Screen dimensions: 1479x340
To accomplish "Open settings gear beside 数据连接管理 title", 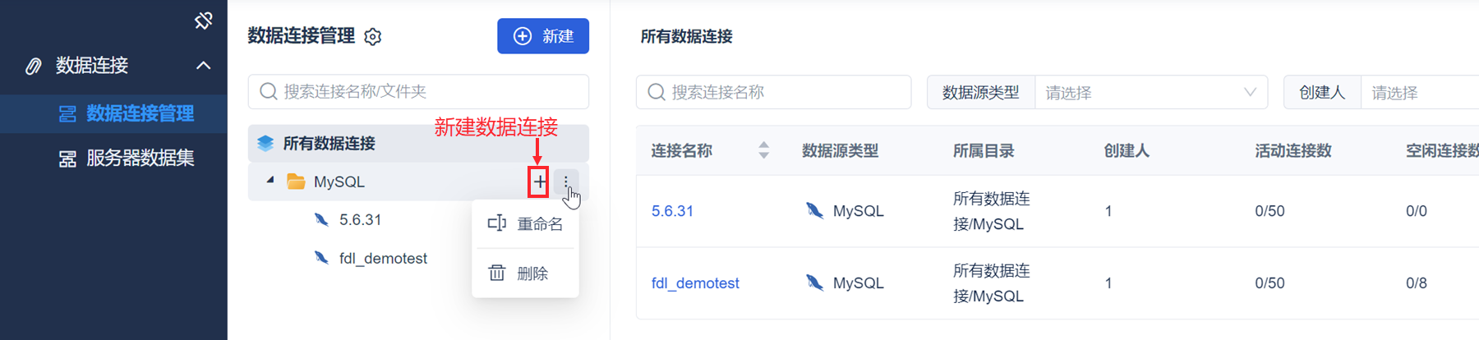I will pos(373,37).
